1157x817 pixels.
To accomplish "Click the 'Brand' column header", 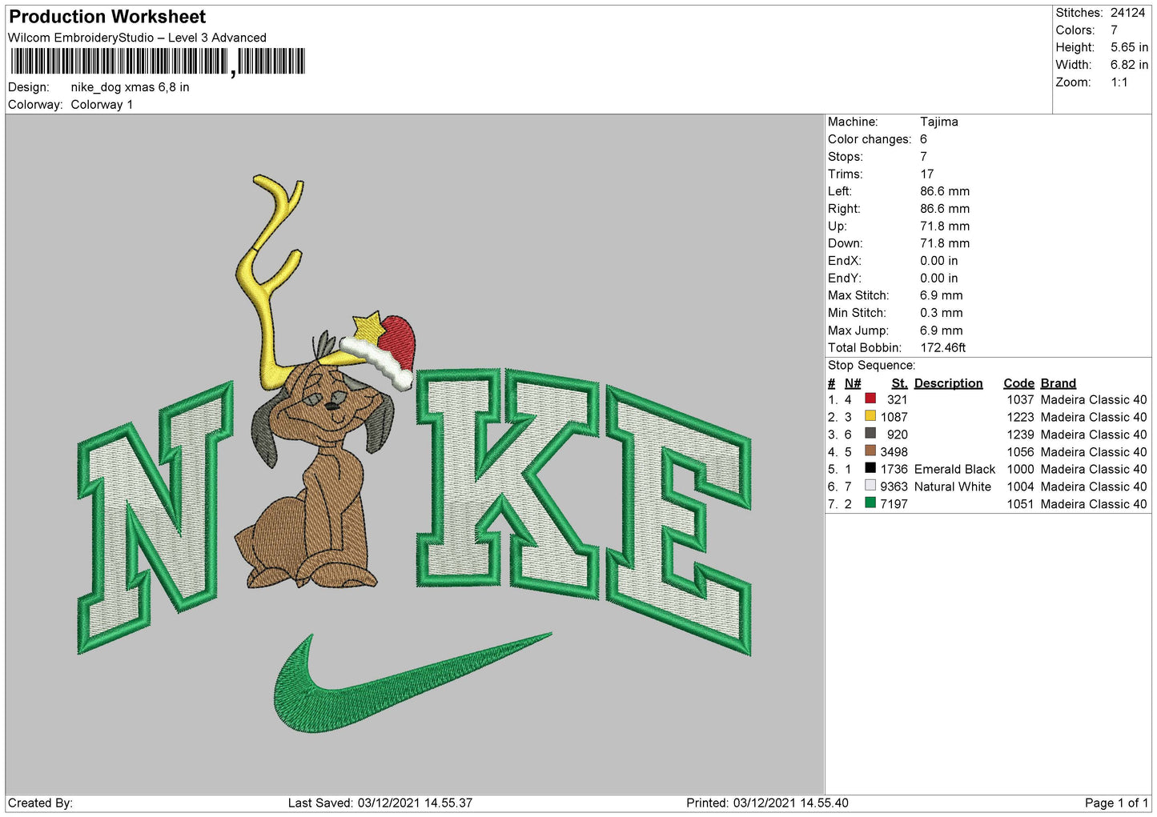I will [x=1059, y=383].
